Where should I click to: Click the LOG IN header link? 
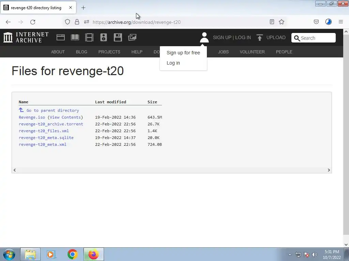[243, 37]
